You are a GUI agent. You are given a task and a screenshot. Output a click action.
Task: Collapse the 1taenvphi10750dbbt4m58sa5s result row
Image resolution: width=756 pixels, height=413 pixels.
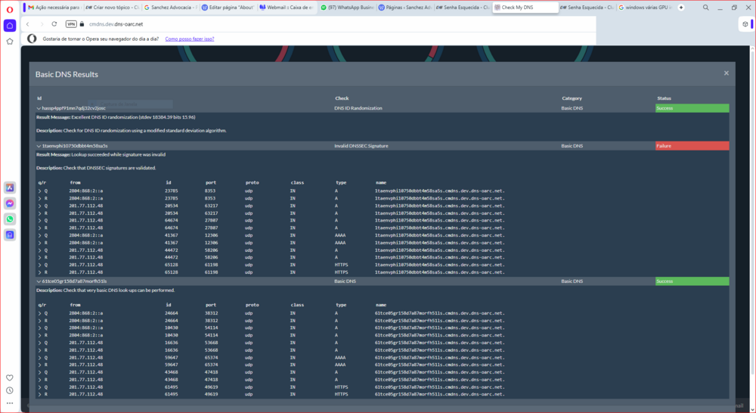click(39, 145)
